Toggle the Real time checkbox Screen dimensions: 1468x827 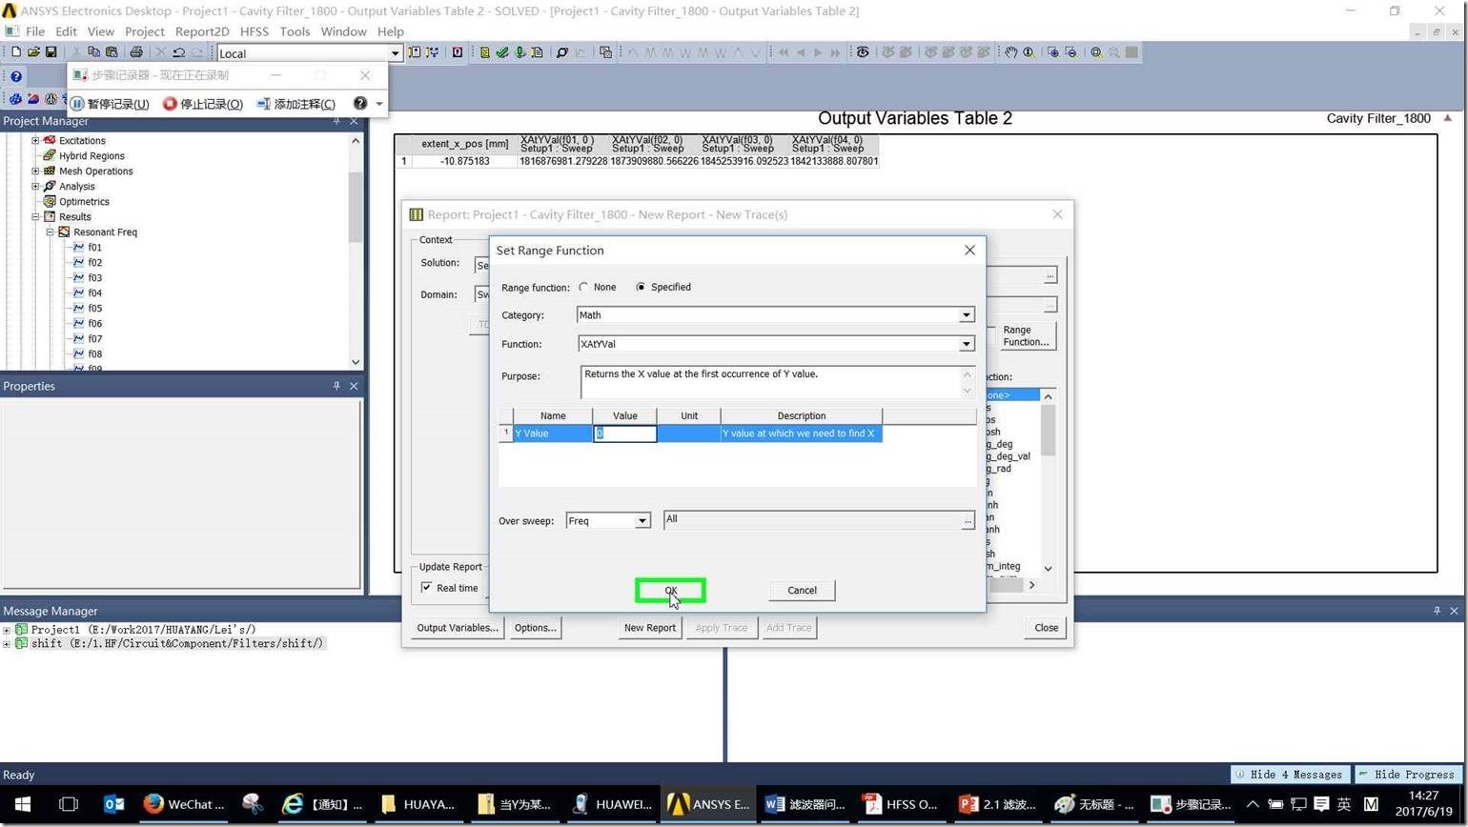pos(426,588)
